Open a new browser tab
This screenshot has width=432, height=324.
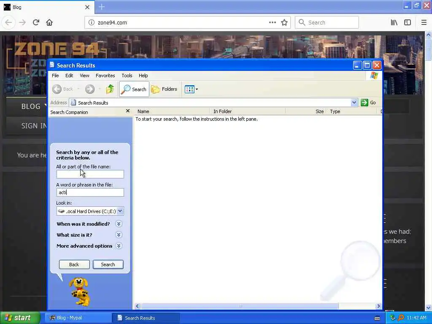click(102, 7)
